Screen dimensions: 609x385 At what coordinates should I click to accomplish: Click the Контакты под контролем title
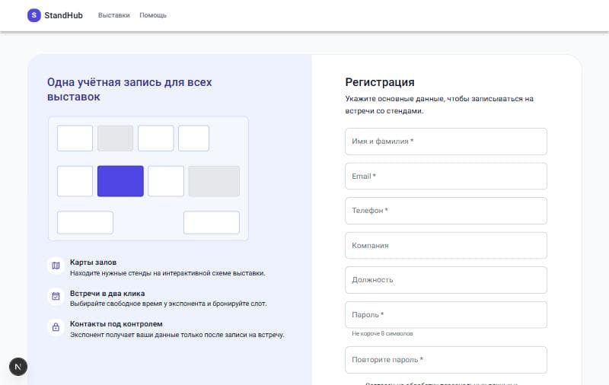pos(116,323)
